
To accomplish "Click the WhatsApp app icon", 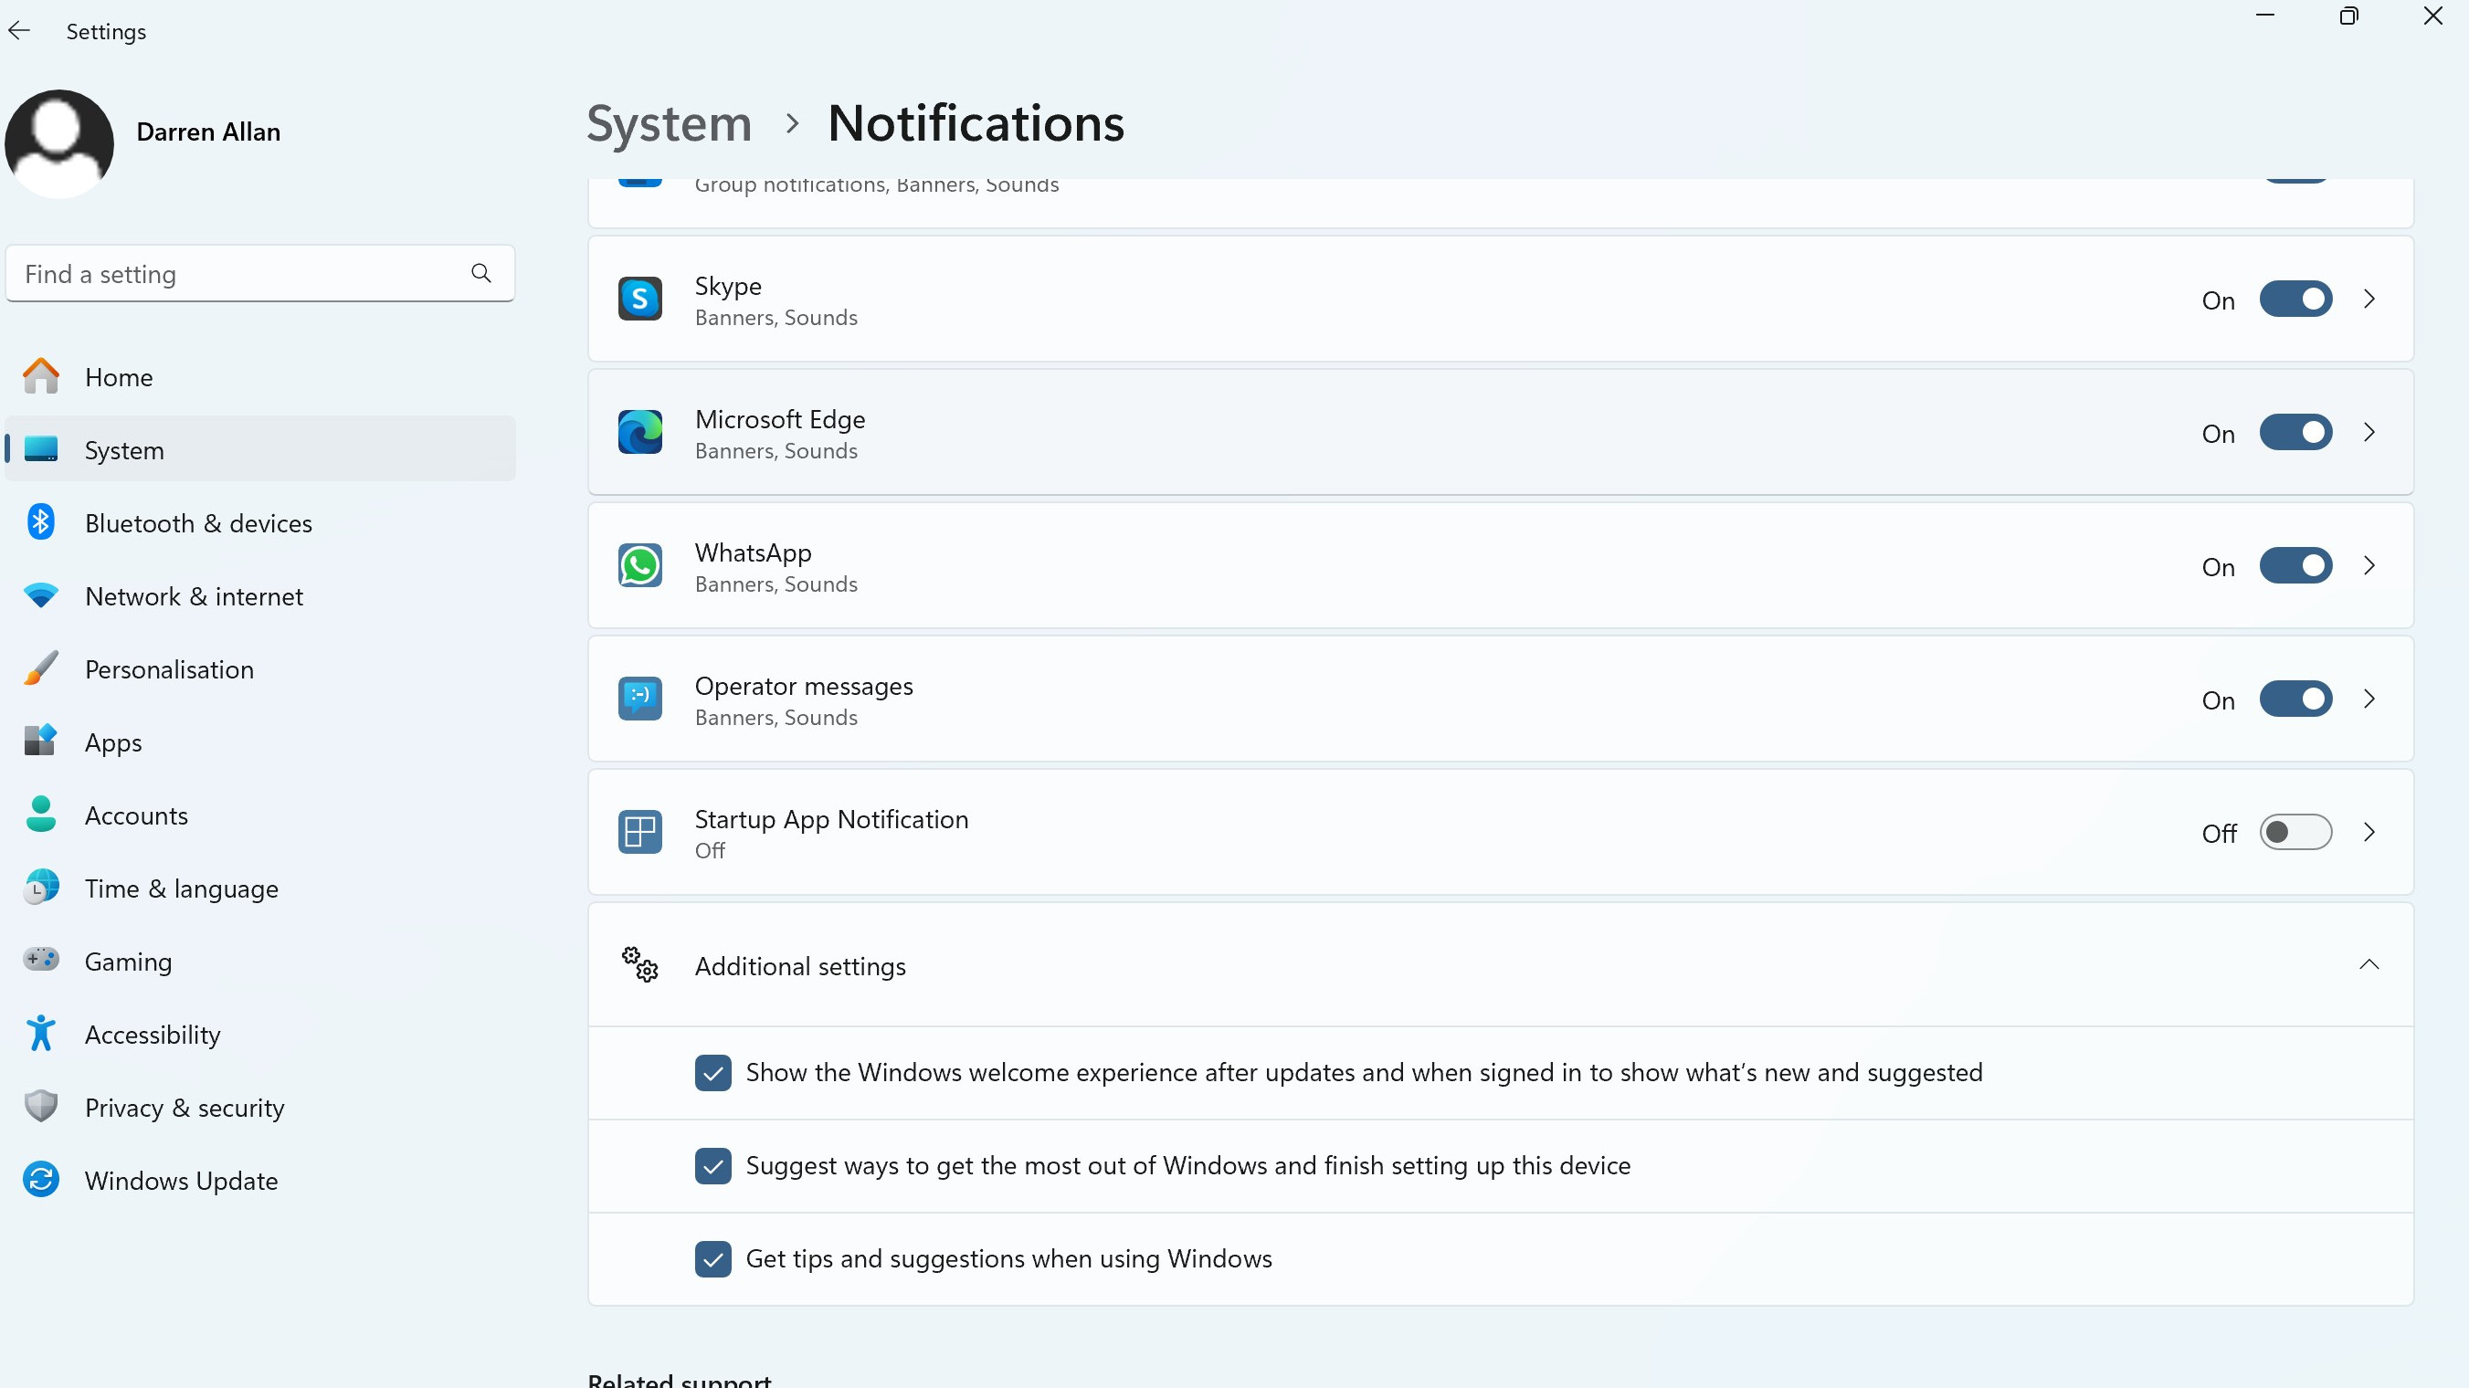I will pos(639,566).
